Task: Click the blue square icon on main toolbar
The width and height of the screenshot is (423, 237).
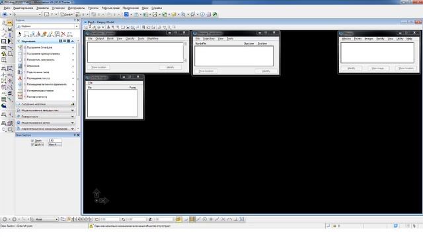Action: [126, 14]
